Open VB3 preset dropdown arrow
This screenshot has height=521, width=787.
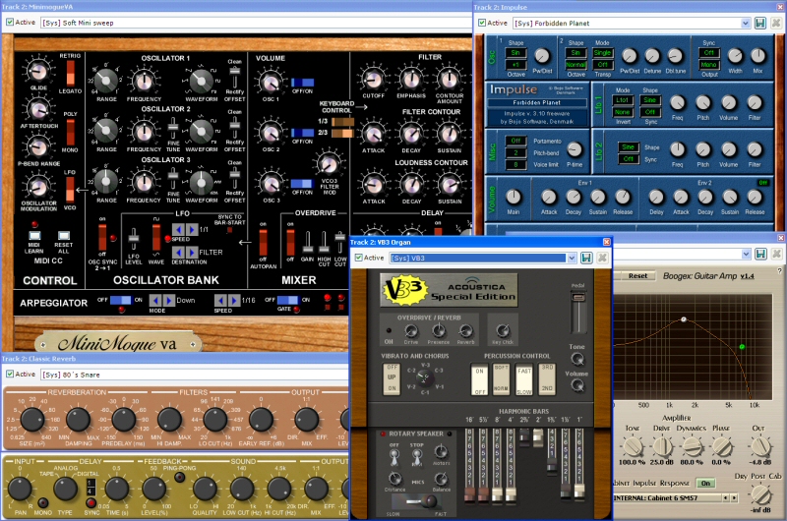(x=572, y=258)
